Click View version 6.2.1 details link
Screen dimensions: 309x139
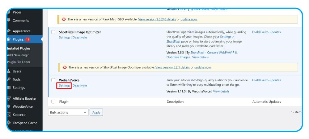(172, 67)
